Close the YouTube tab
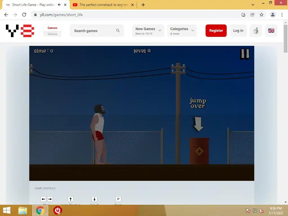The image size is (288, 216). tap(132, 5)
